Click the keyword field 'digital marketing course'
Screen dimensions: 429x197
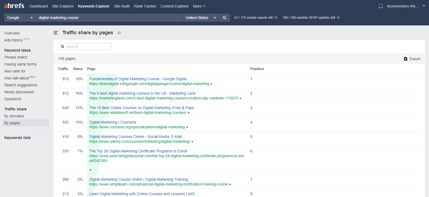click(x=109, y=18)
